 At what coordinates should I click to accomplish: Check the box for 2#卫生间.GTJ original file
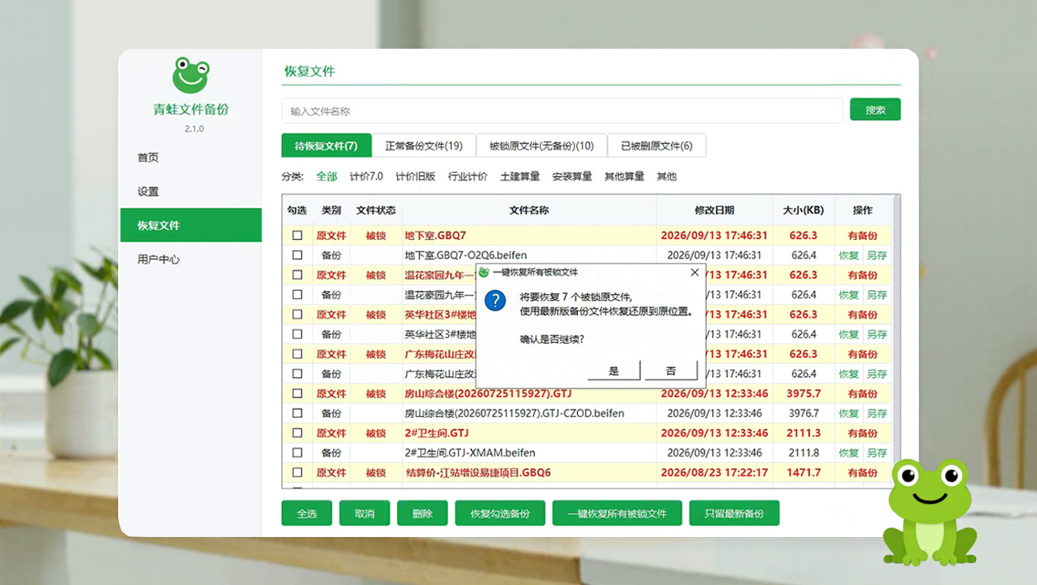(297, 433)
